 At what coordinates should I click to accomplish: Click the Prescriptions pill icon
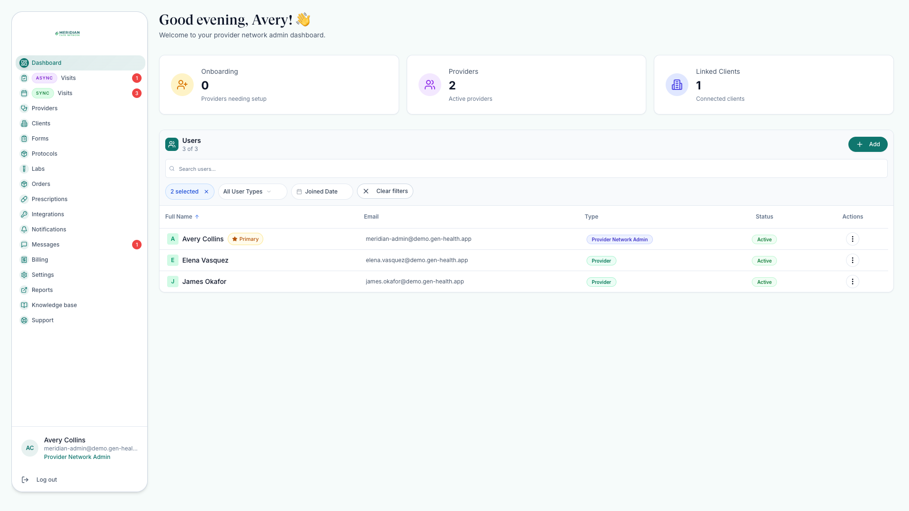point(24,199)
